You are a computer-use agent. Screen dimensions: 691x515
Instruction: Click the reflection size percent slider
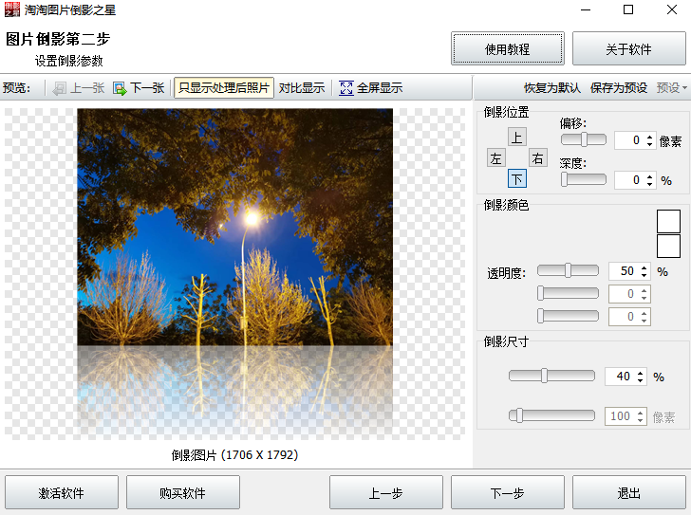coord(551,376)
